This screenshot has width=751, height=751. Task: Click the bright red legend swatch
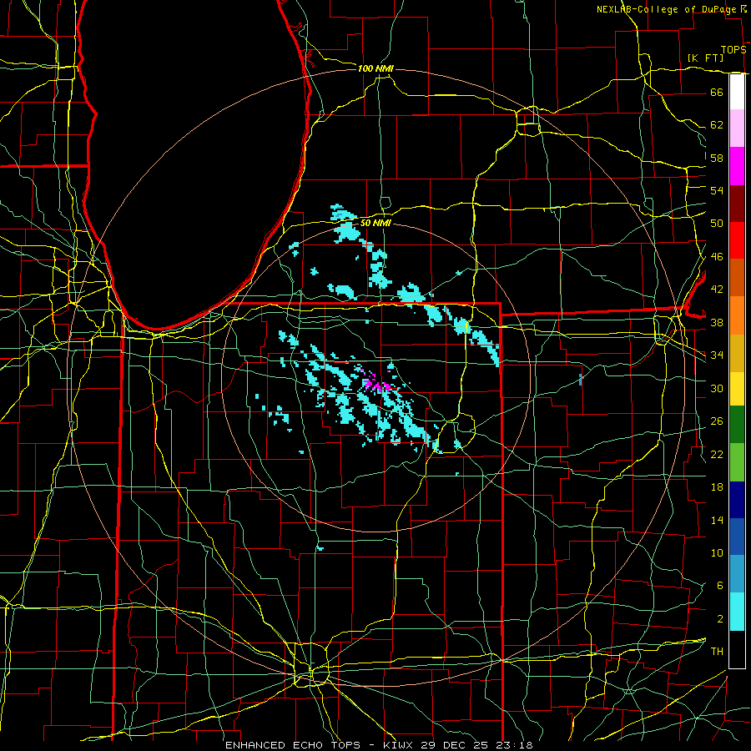click(737, 240)
